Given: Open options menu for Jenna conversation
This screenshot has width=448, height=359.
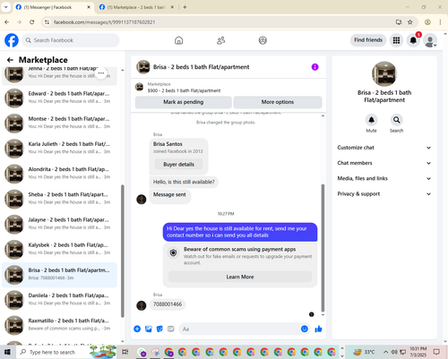Looking at the screenshot, I should click(101, 73).
